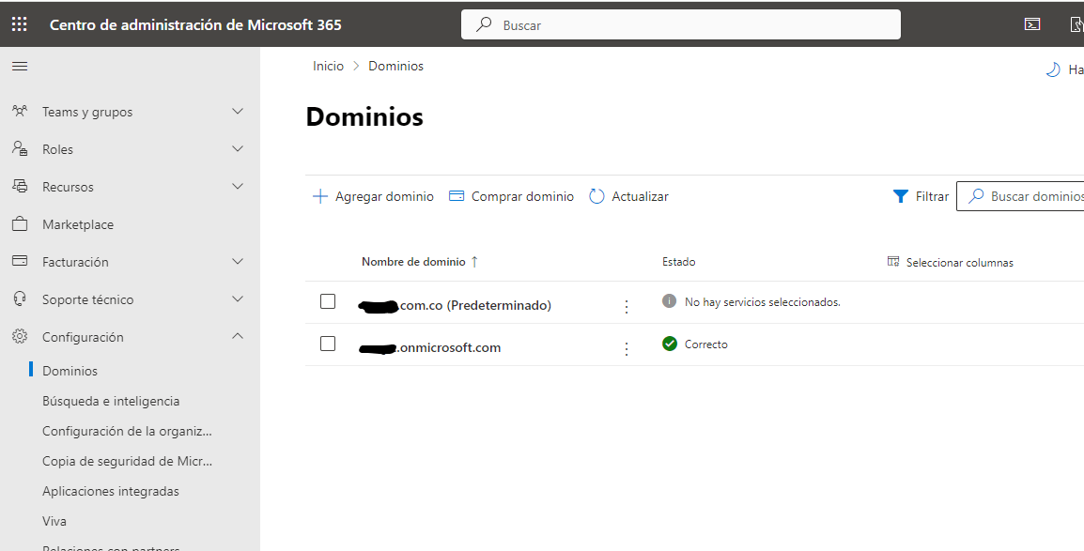Screen dimensions: 1084x551
Task: Click Comprar dominio button label
Action: [x=522, y=196]
